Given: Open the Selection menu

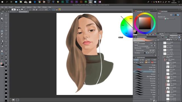Looking at the screenshot, I should (x=29, y=7).
